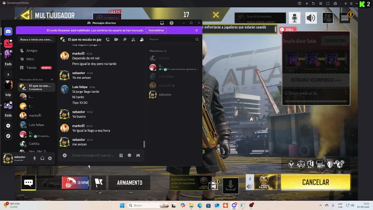Click the Deshabilitar button in banner

[156, 30]
